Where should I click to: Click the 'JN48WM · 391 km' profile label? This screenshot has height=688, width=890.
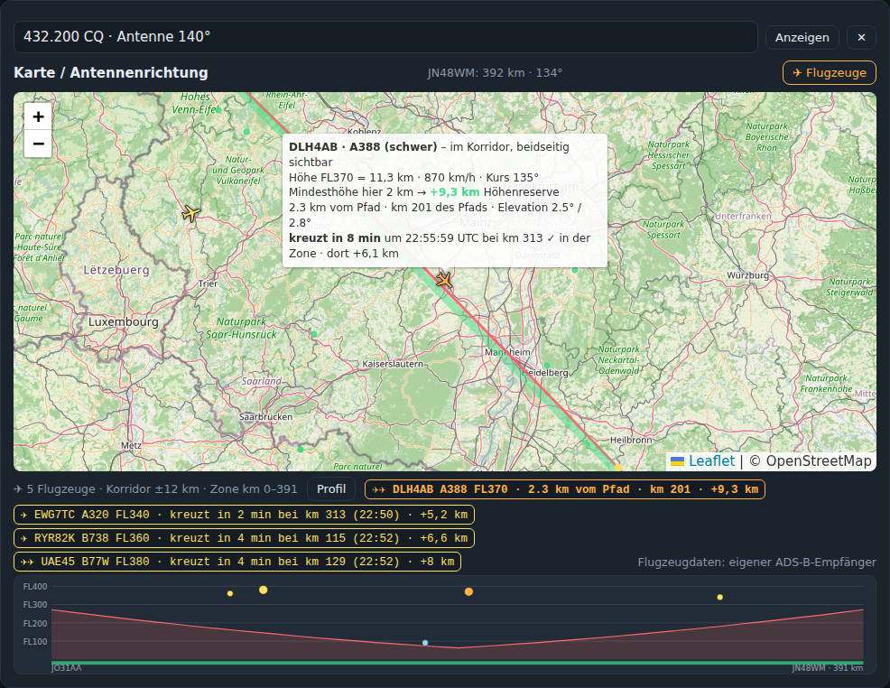pyautogui.click(x=828, y=668)
